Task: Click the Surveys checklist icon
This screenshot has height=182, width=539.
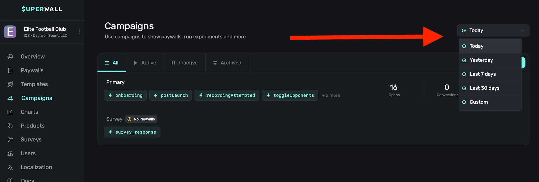Action: tap(10, 140)
